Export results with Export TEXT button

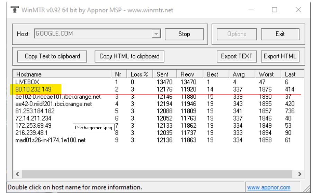[236, 56]
